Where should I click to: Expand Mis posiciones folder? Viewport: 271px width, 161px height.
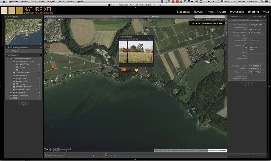pyautogui.click(x=8, y=51)
